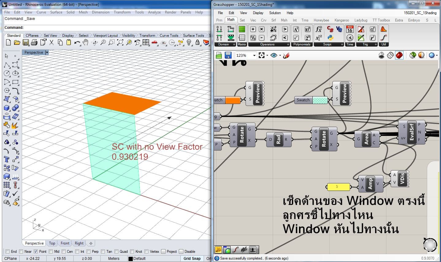This screenshot has height=262, width=441.
Task: Toggle the Grid Snap status button
Action: tap(192, 258)
